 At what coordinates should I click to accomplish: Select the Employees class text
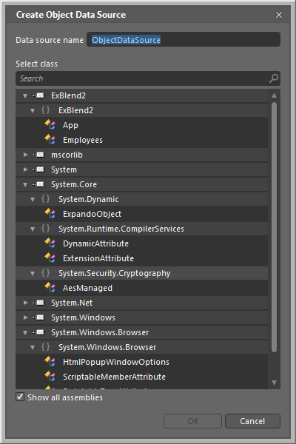83,140
